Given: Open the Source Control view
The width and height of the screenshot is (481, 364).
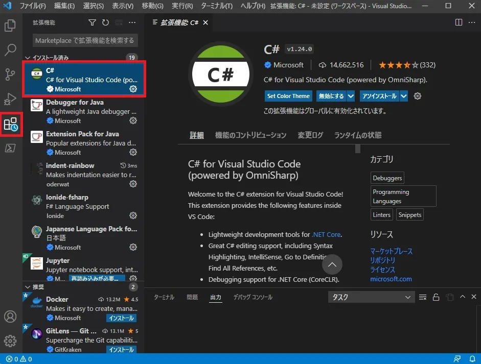Looking at the screenshot, I should click(10, 74).
